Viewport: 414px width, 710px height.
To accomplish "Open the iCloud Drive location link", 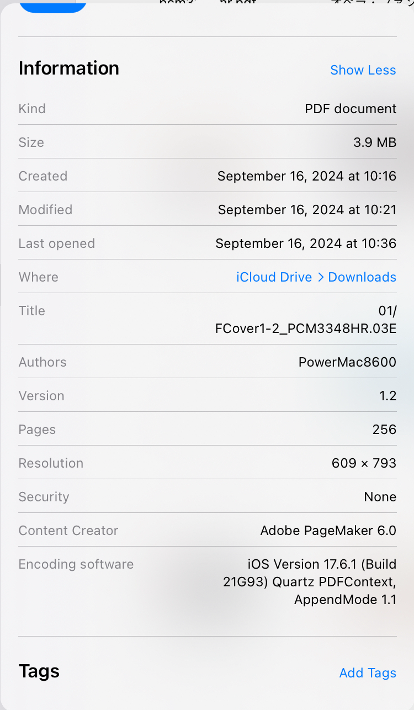I will [274, 277].
